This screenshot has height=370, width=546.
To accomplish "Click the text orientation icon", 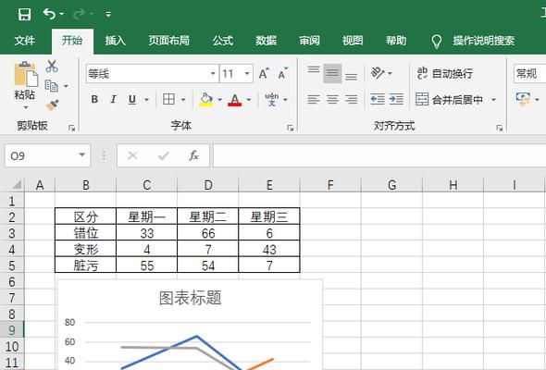I will tap(378, 73).
